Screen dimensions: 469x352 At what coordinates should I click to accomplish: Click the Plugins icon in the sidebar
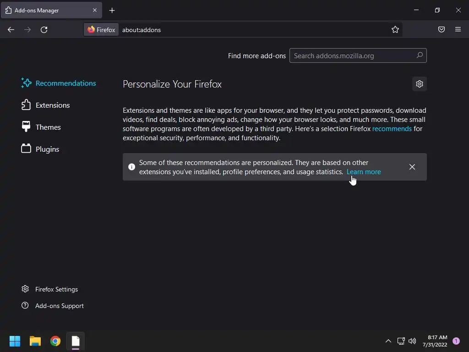(26, 148)
